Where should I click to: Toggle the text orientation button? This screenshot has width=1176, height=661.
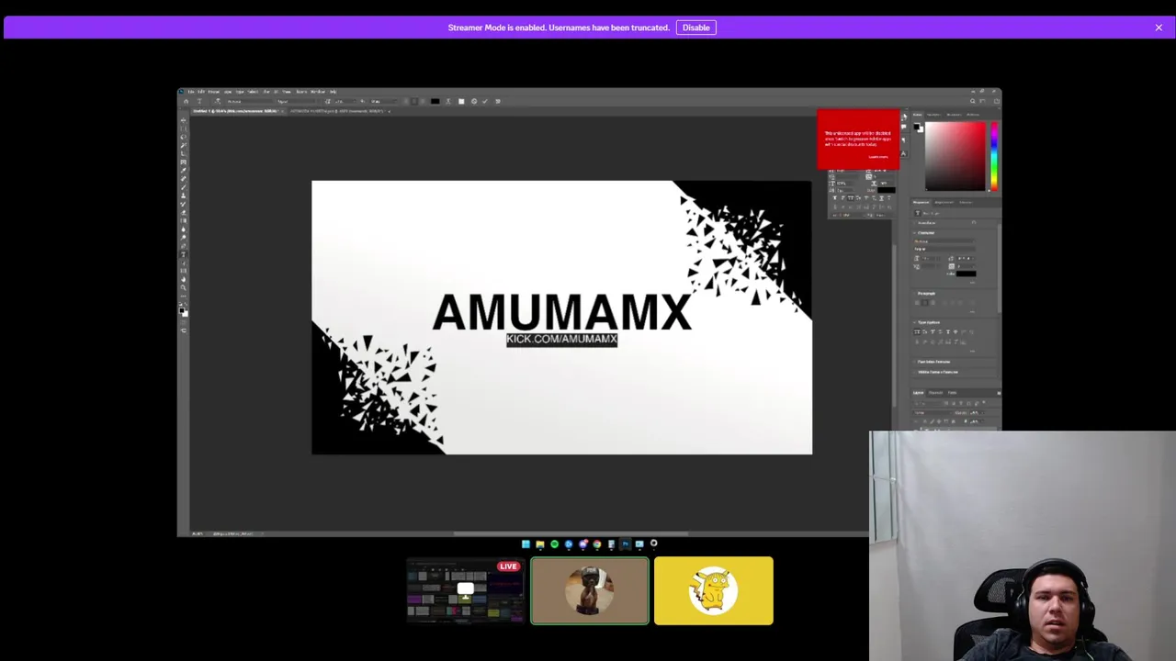pos(218,101)
